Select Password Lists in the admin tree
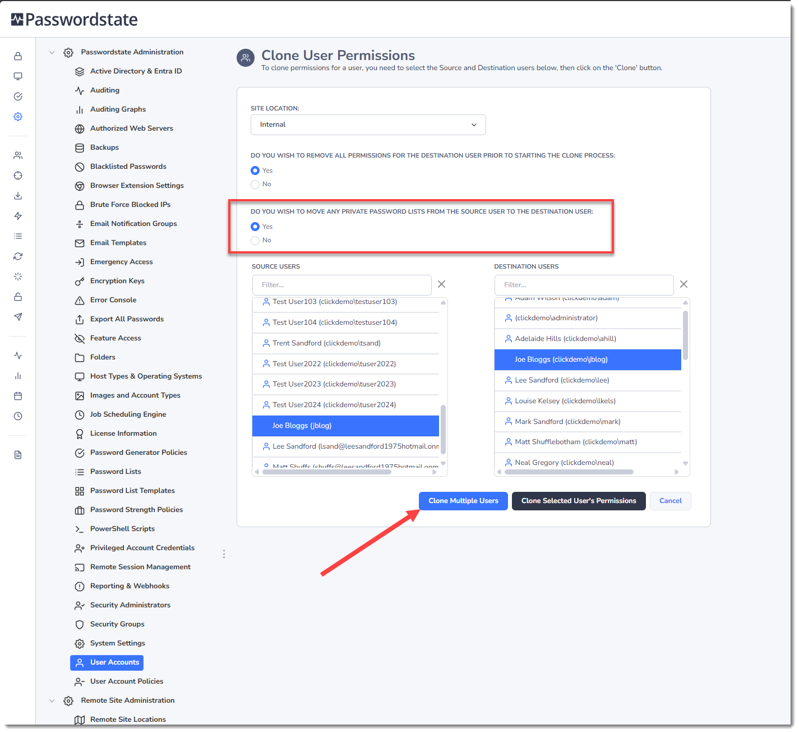 coord(116,472)
